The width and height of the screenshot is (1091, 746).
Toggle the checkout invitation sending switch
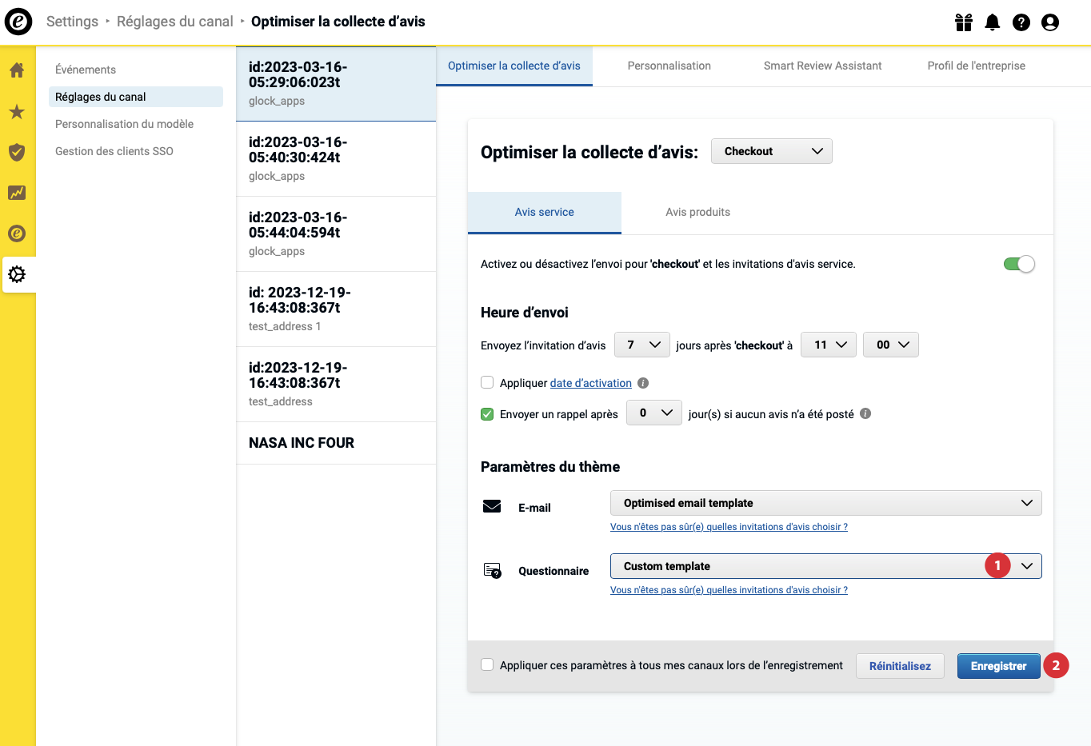point(1019,264)
